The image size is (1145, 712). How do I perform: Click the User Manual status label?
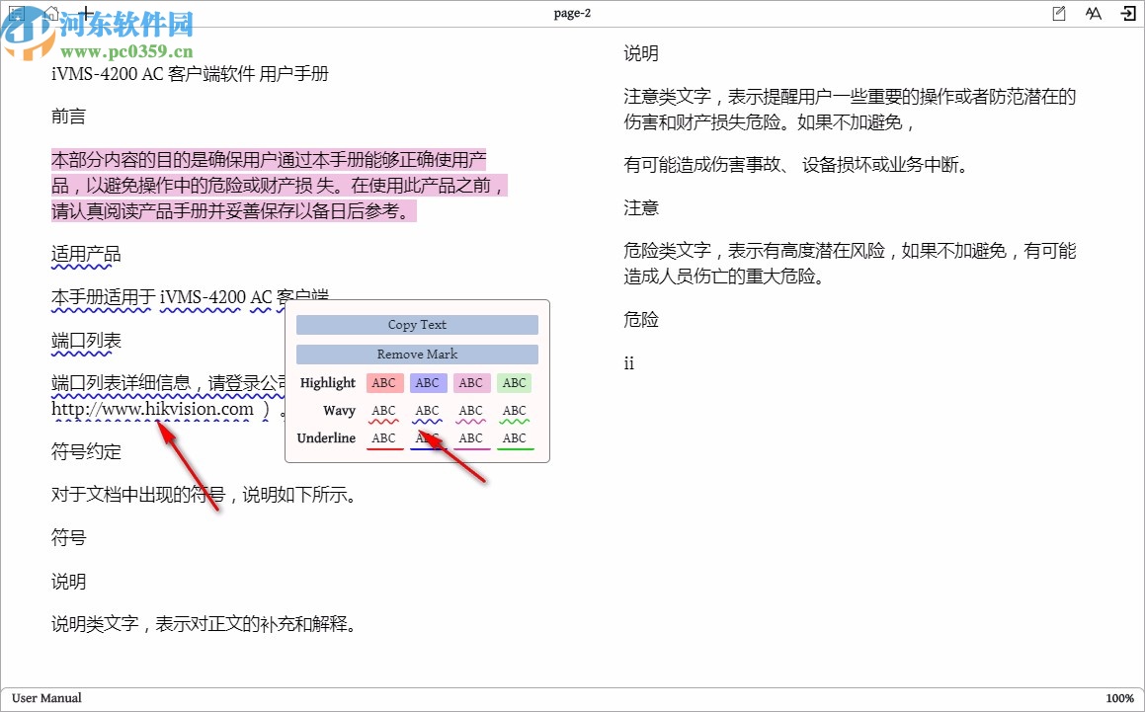click(45, 697)
